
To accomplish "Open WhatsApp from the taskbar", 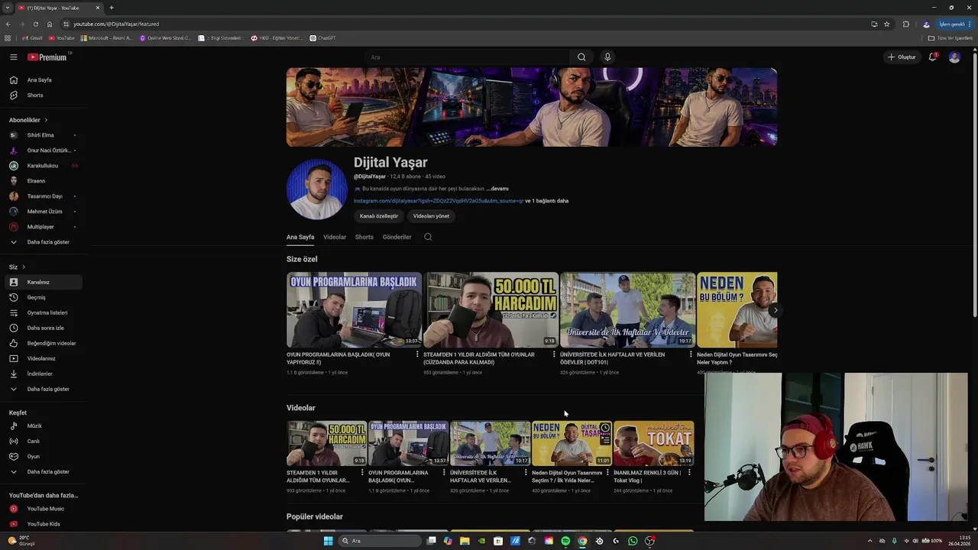I will 633,541.
